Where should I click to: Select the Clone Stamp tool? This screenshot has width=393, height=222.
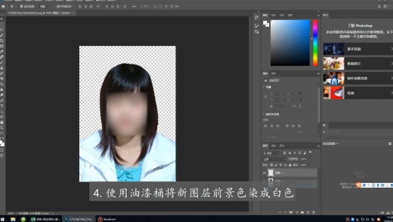[x=2, y=68]
